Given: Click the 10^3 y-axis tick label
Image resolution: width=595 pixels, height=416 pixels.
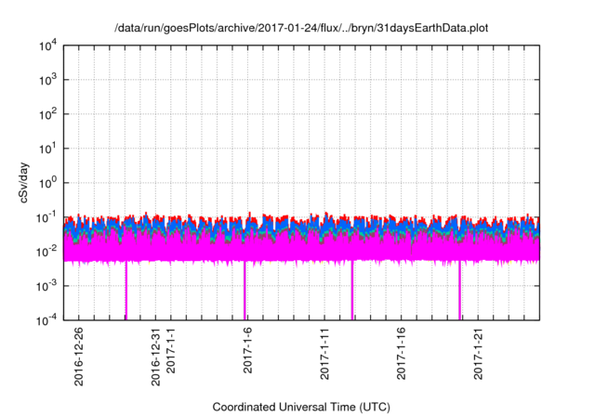Looking at the screenshot, I should click(48, 80).
